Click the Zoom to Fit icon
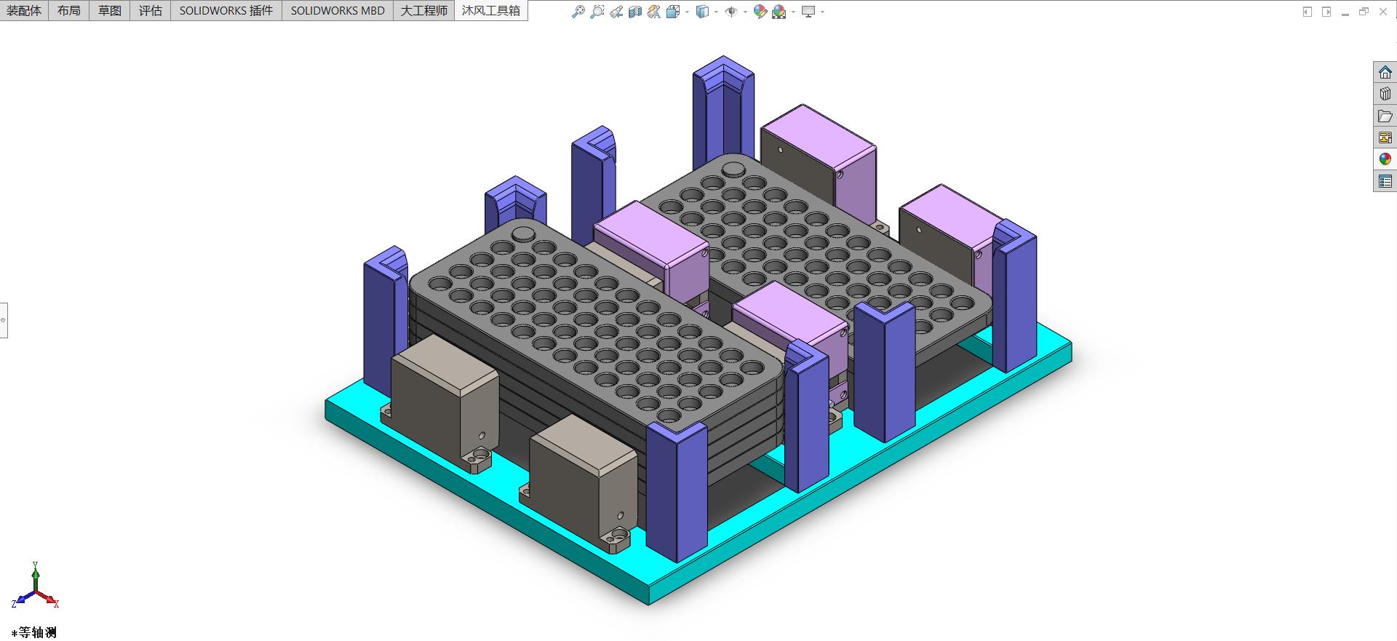 [578, 12]
